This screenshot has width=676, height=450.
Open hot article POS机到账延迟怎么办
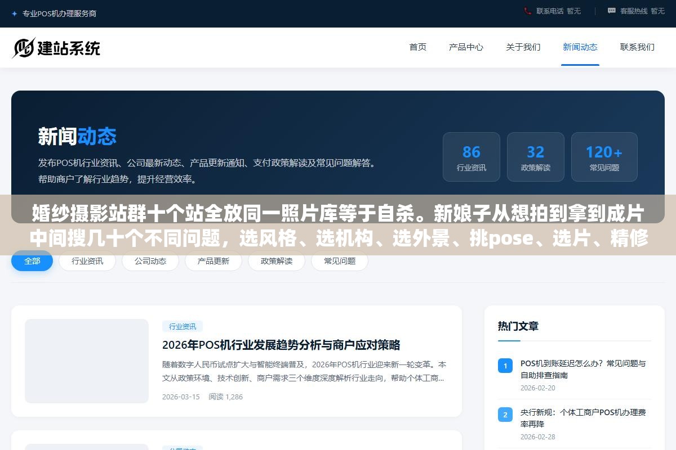(583, 369)
